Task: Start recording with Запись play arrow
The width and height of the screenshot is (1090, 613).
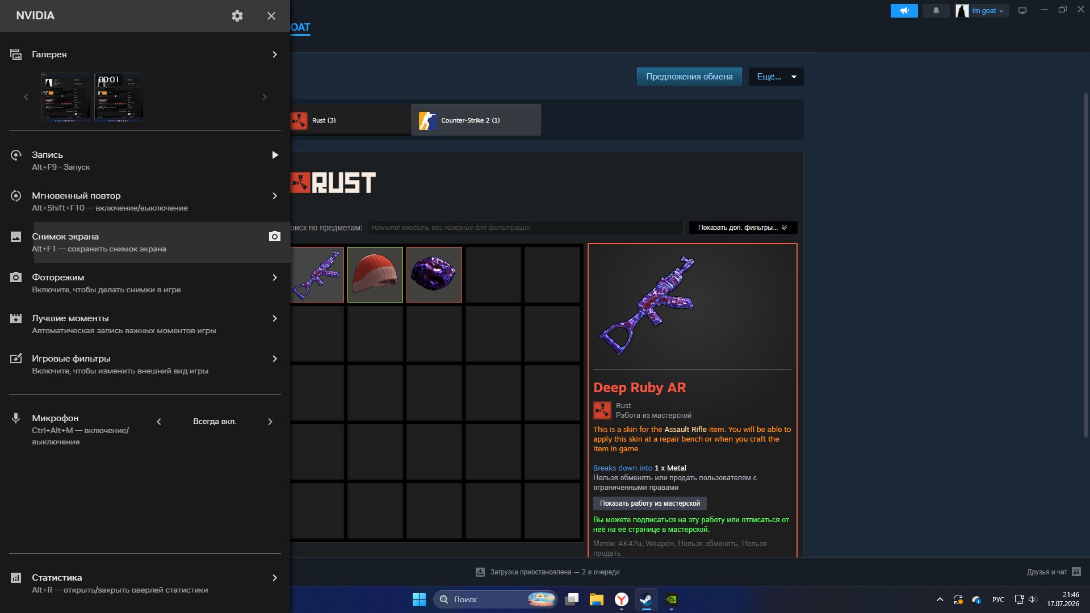Action: point(275,155)
